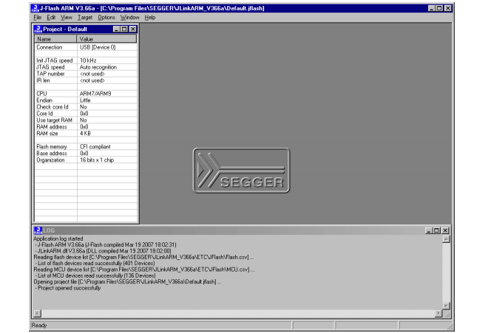Close the LOG window
Viewport: 488px width, 333px height.
tap(445, 230)
